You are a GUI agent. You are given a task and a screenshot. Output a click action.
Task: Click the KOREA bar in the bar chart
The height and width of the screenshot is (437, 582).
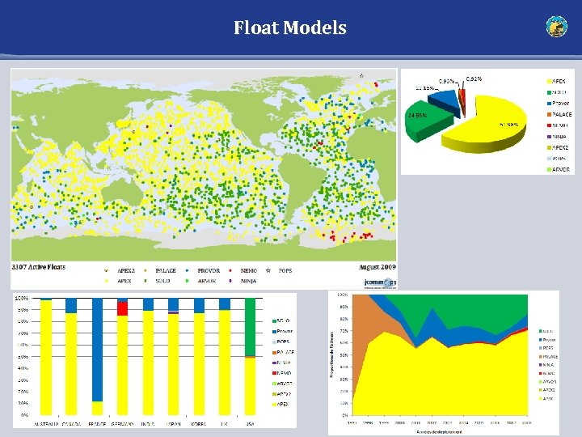click(199, 356)
